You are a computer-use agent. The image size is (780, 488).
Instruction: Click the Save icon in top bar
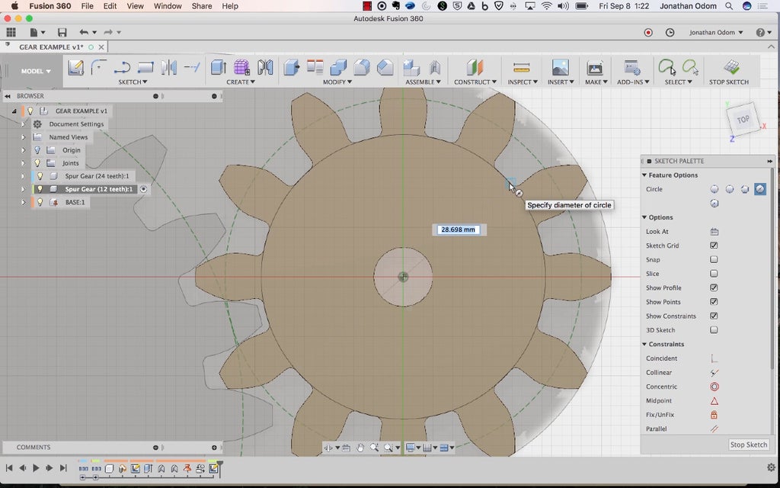click(62, 33)
